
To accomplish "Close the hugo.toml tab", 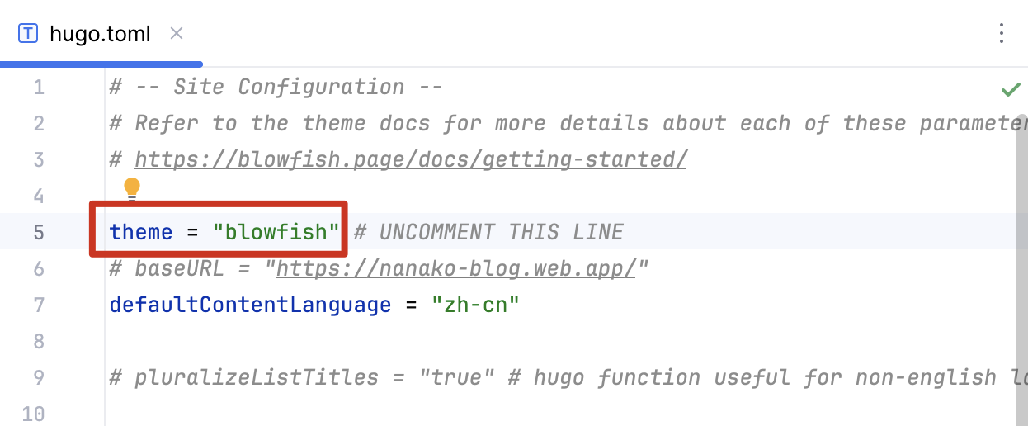I will coord(176,34).
